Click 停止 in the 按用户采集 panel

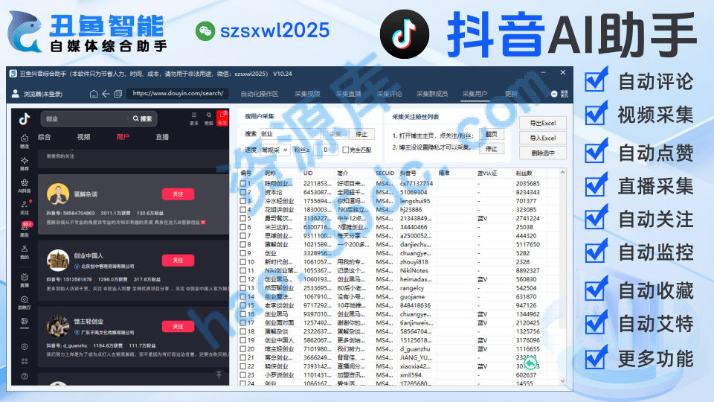pos(361,135)
